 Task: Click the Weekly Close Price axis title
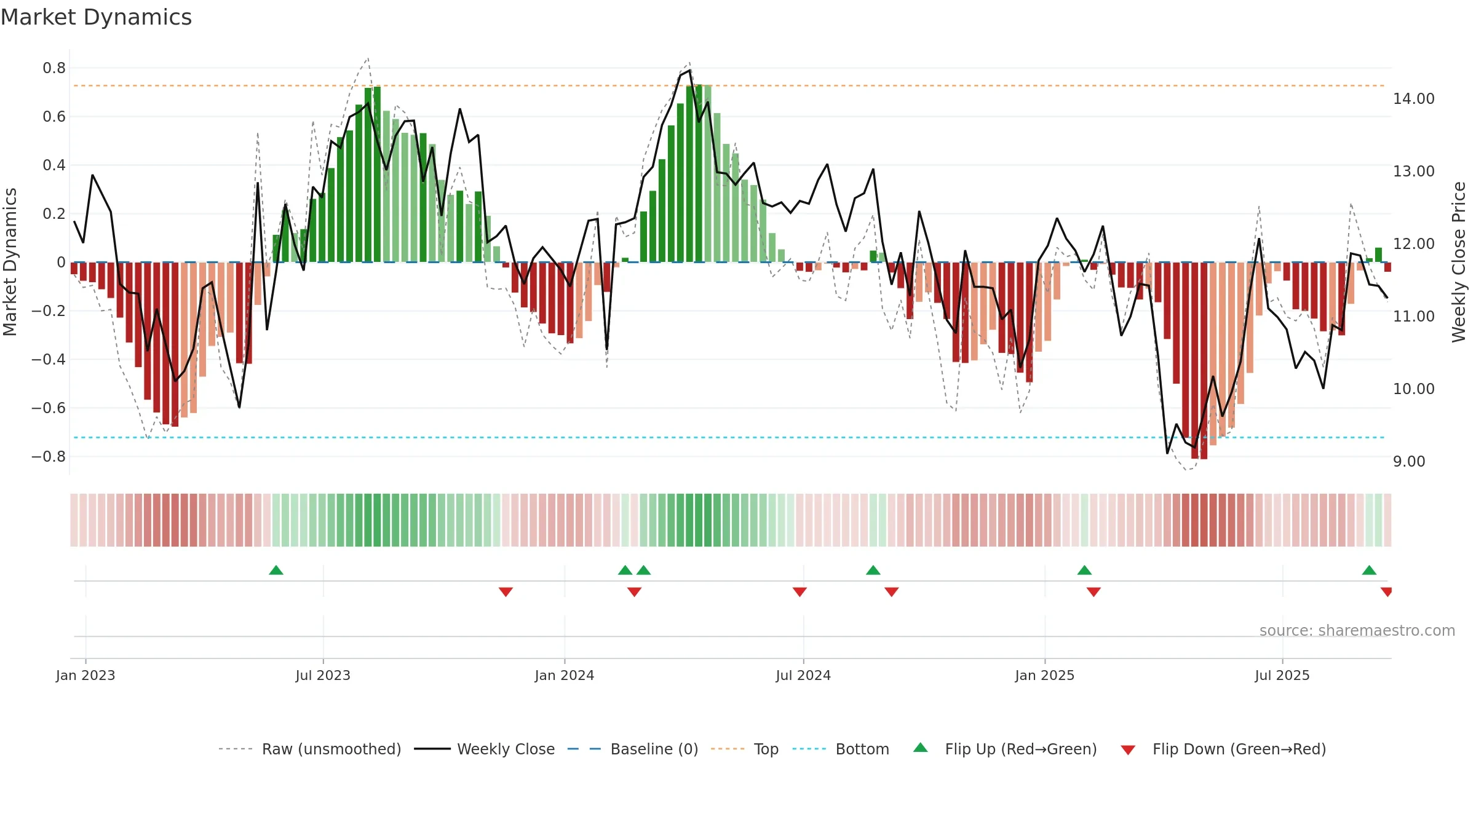[1459, 262]
